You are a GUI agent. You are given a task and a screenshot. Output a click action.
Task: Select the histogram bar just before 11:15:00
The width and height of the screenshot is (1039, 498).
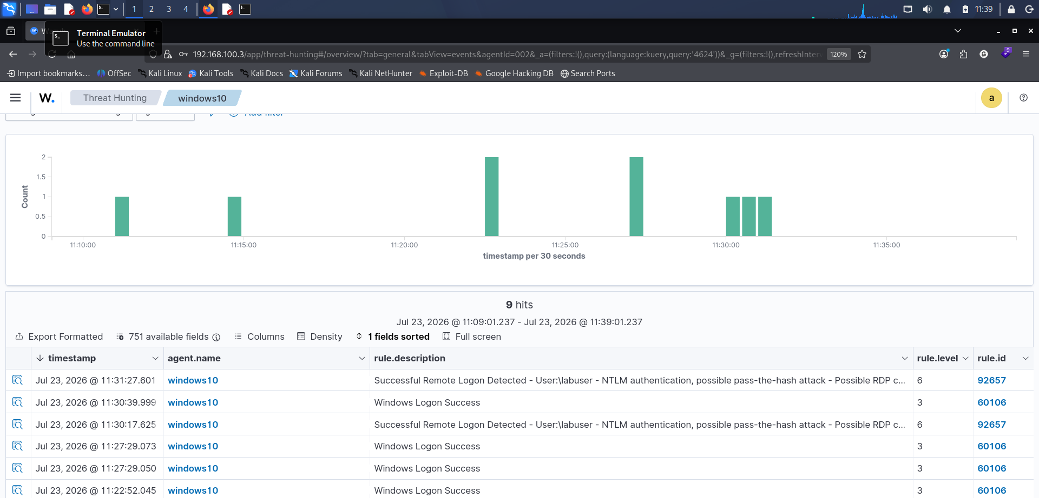(234, 216)
